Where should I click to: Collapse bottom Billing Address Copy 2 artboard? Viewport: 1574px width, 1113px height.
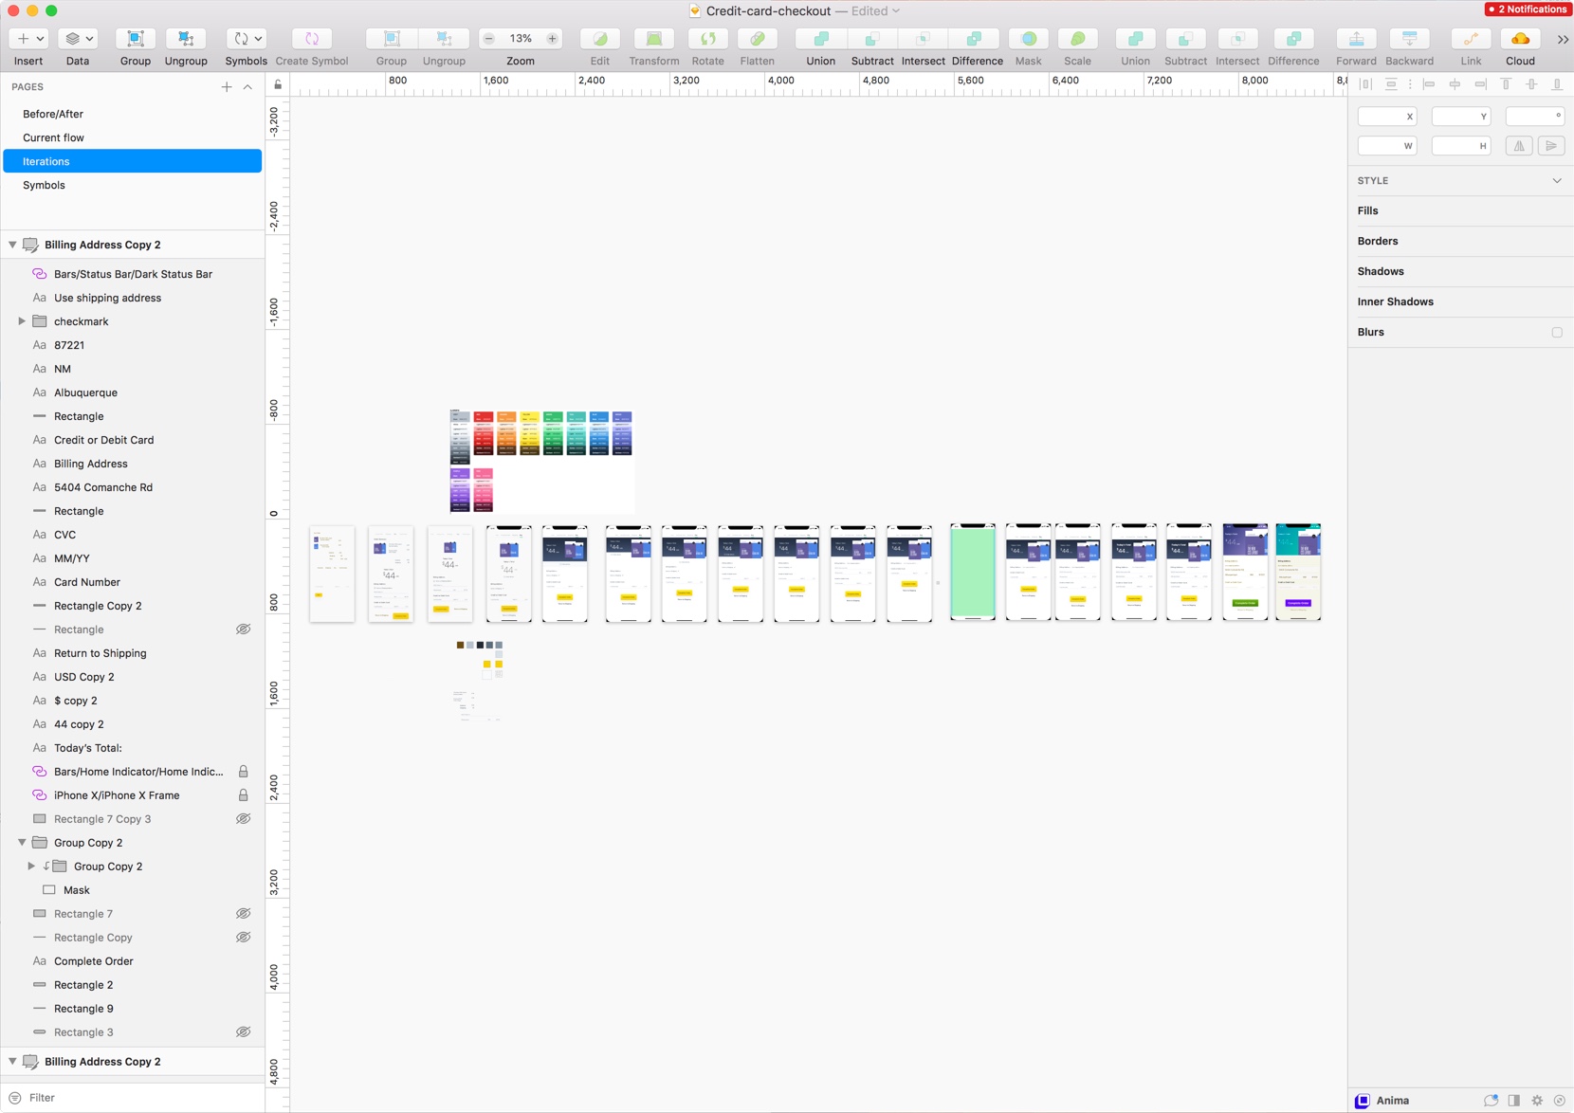(12, 1062)
